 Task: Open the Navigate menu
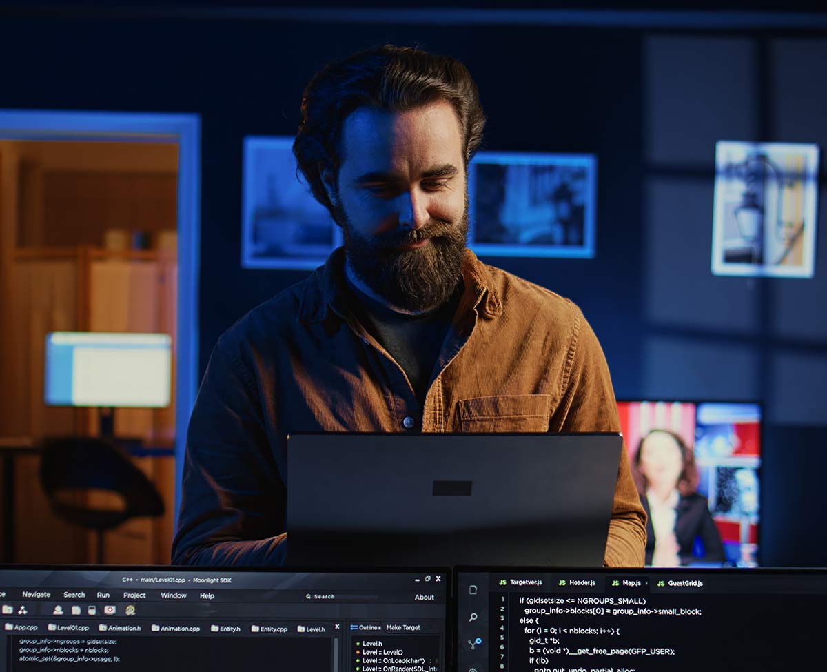click(x=36, y=595)
